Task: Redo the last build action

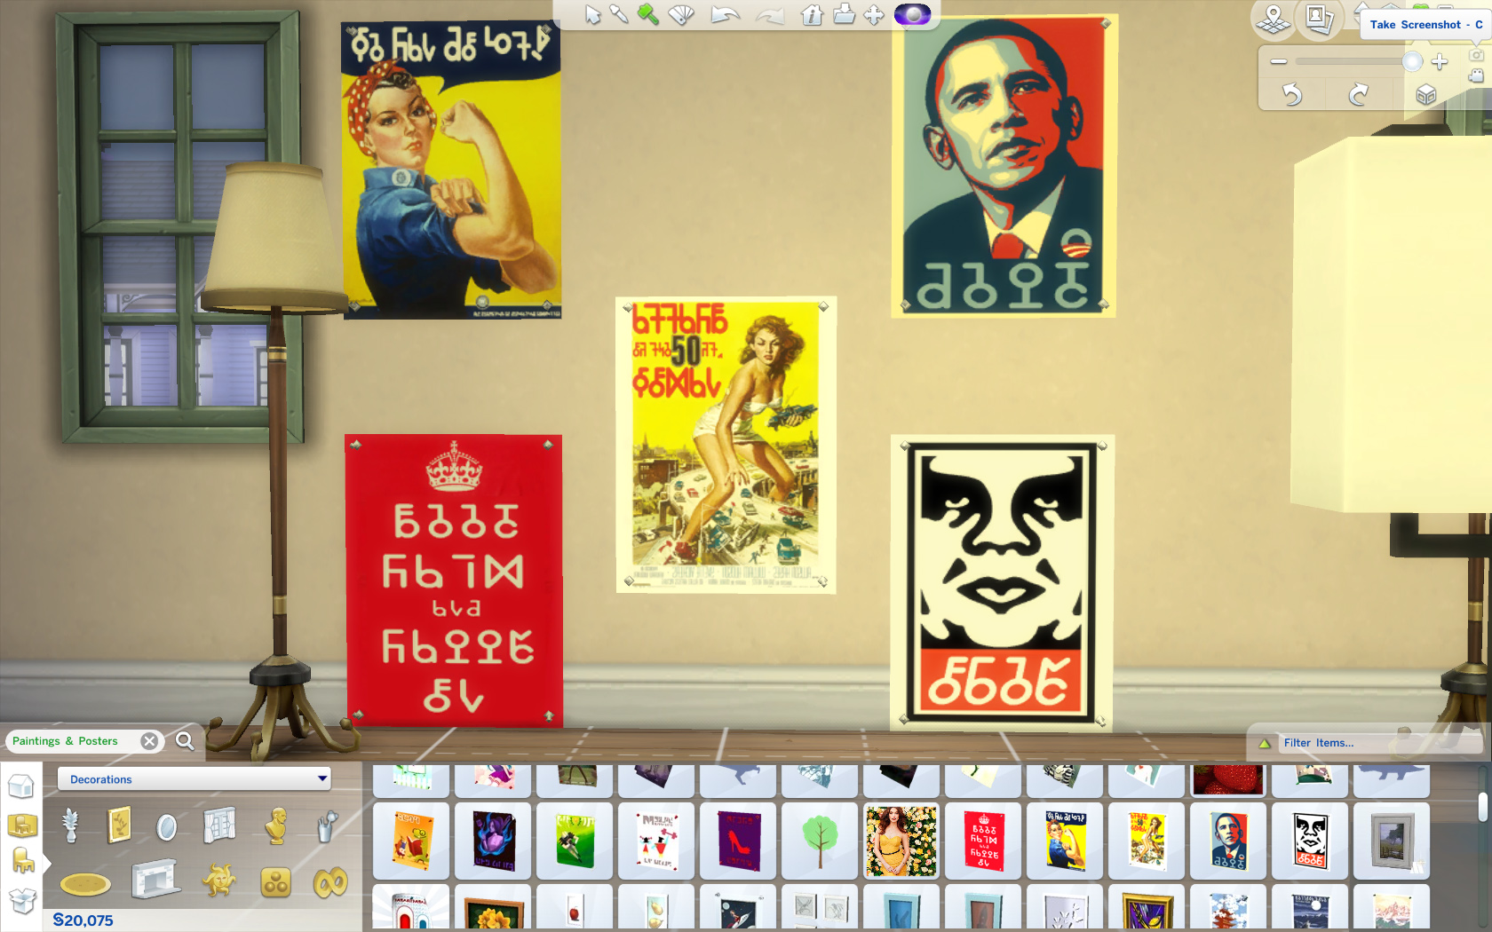Action: point(770,15)
